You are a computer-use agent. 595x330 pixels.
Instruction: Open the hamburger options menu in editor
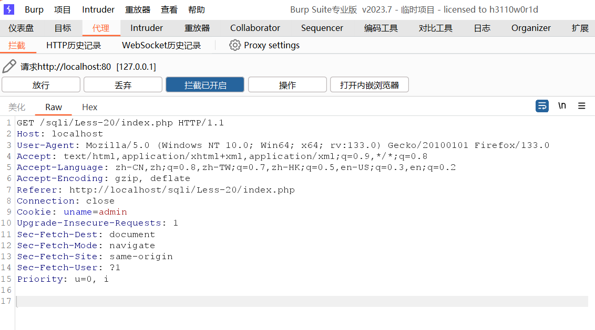[582, 105]
